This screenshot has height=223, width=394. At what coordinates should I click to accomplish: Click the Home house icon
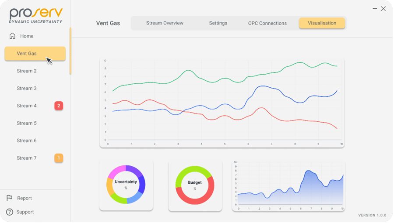[12, 36]
